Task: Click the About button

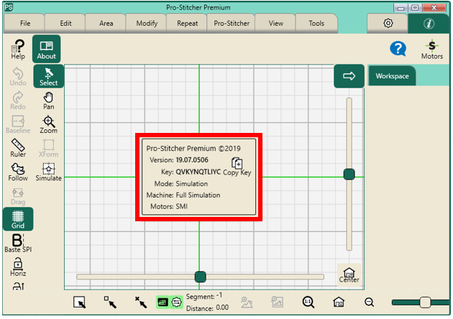Action: pos(46,49)
